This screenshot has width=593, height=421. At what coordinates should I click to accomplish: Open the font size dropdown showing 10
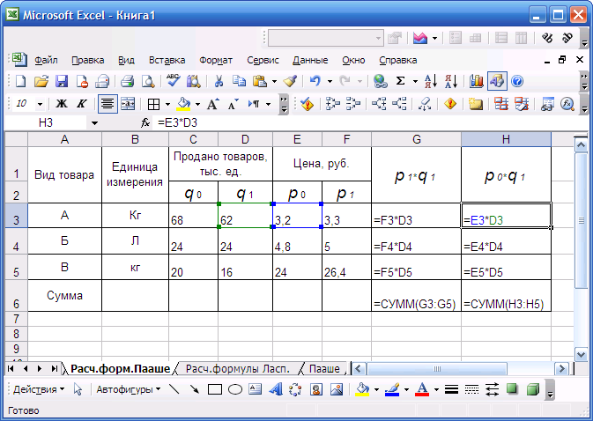tap(42, 103)
